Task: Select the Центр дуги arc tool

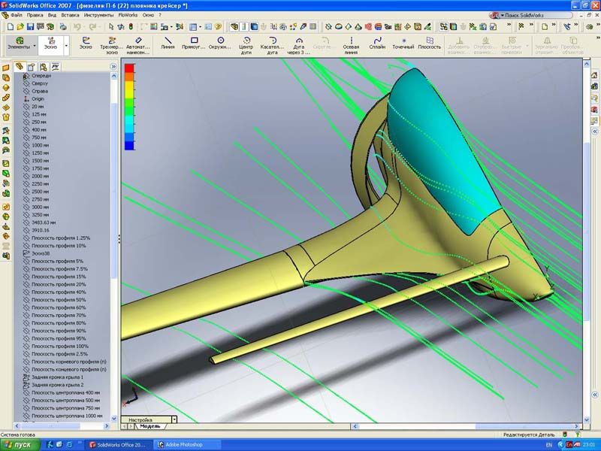Action: (246, 44)
